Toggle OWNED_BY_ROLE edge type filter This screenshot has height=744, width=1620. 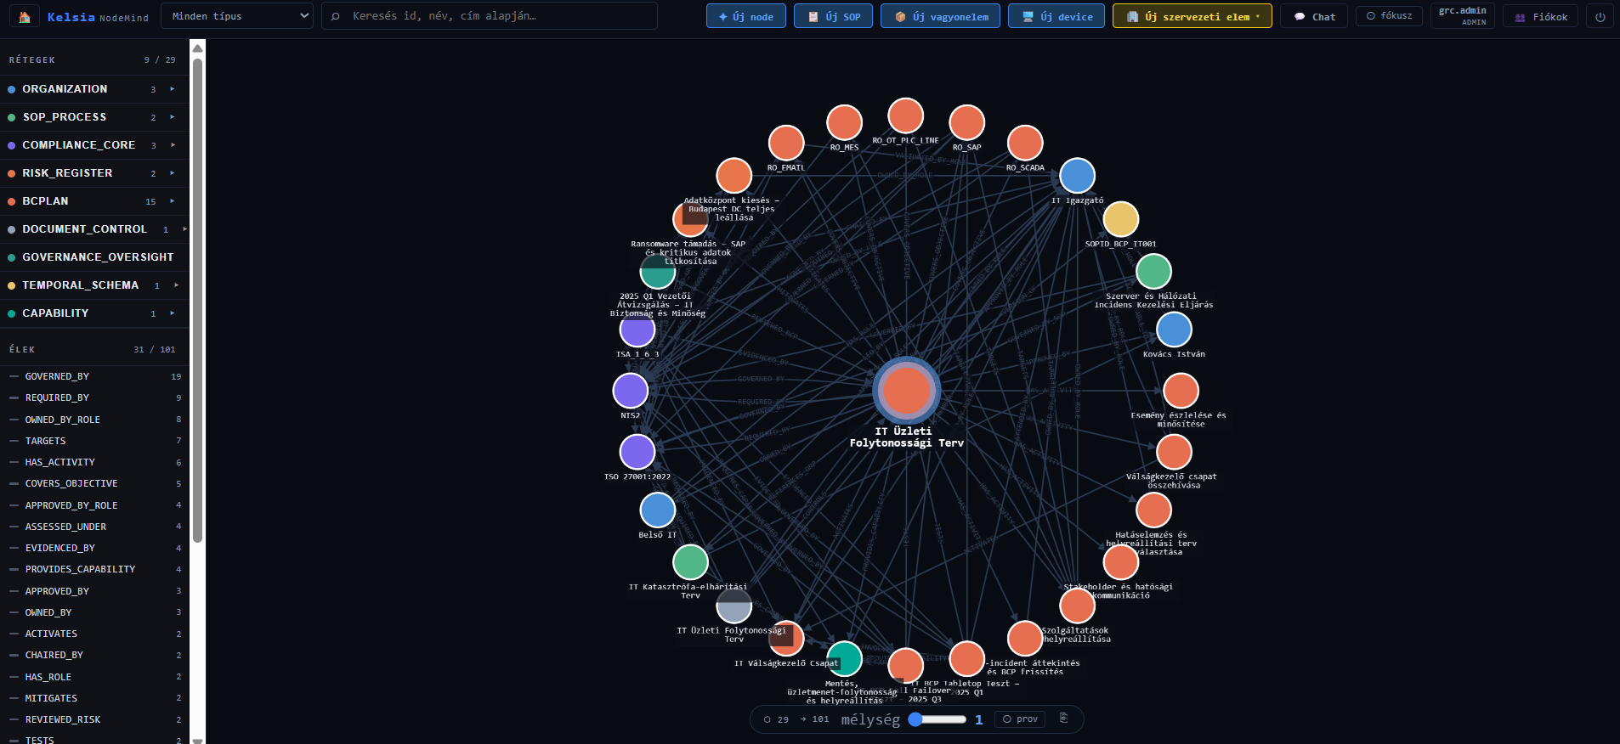[x=94, y=420]
